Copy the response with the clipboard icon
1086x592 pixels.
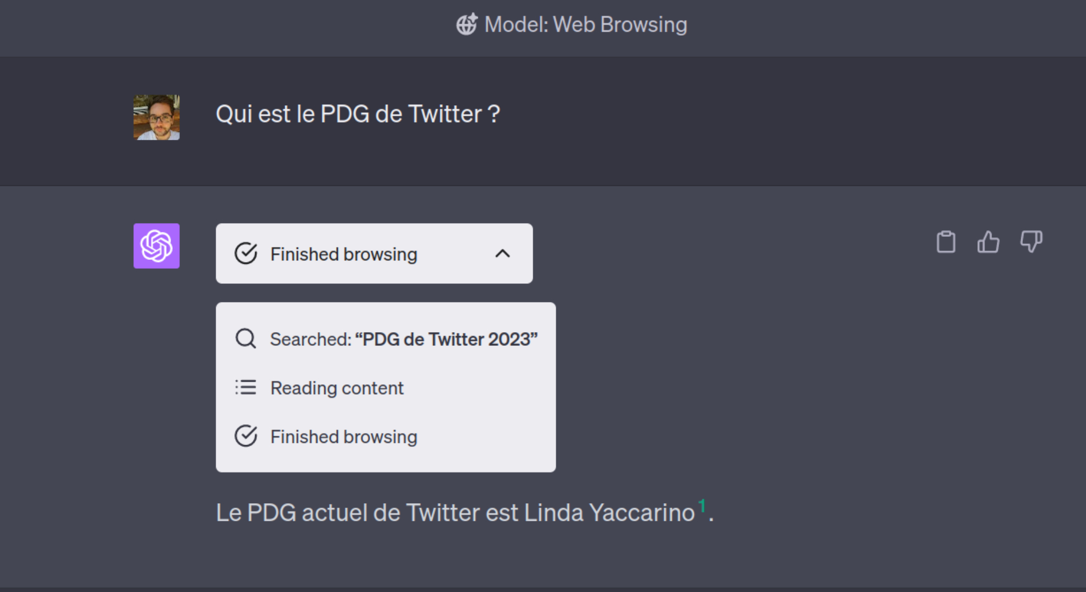pos(946,242)
